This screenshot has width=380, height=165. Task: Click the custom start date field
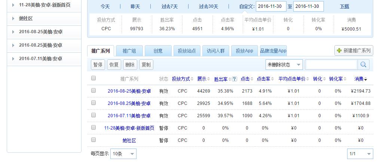click(271, 6)
